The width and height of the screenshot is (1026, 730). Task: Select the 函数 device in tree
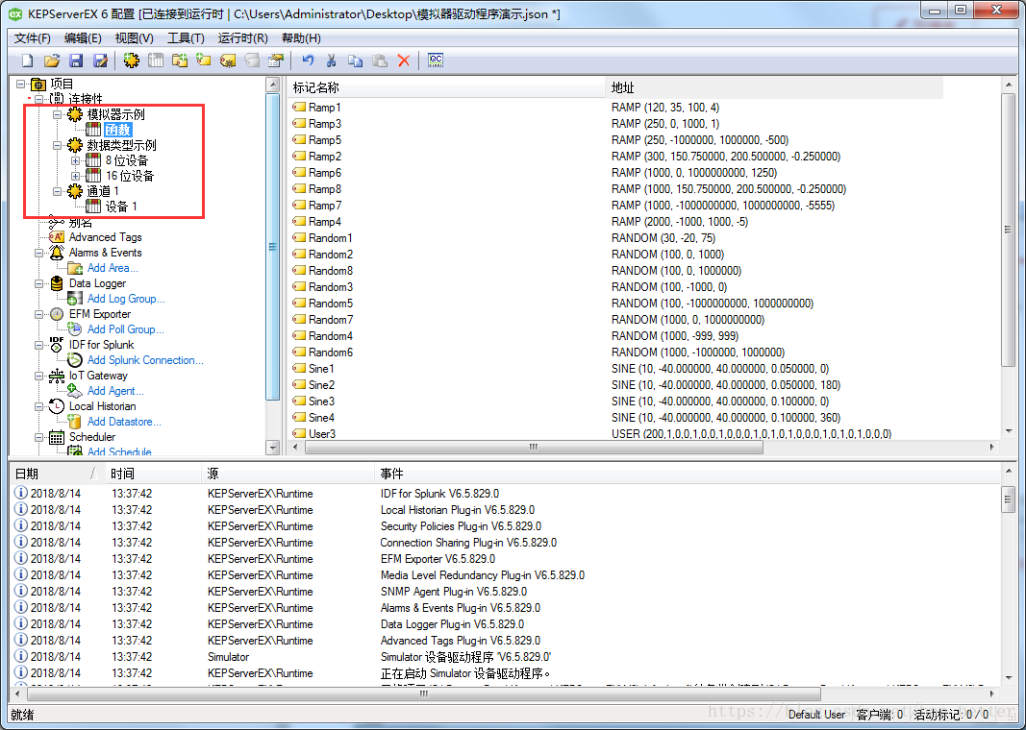[x=118, y=130]
